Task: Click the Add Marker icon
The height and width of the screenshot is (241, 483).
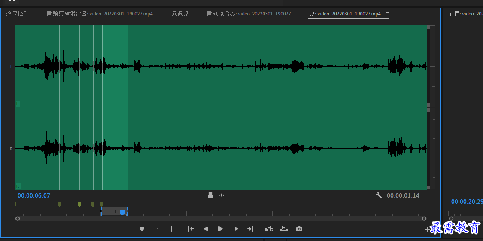Action: click(142, 229)
